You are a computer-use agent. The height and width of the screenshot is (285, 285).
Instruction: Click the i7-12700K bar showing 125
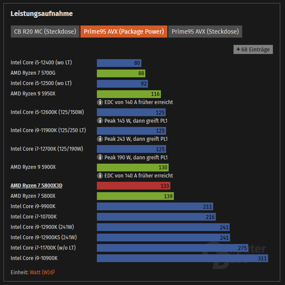(131, 149)
